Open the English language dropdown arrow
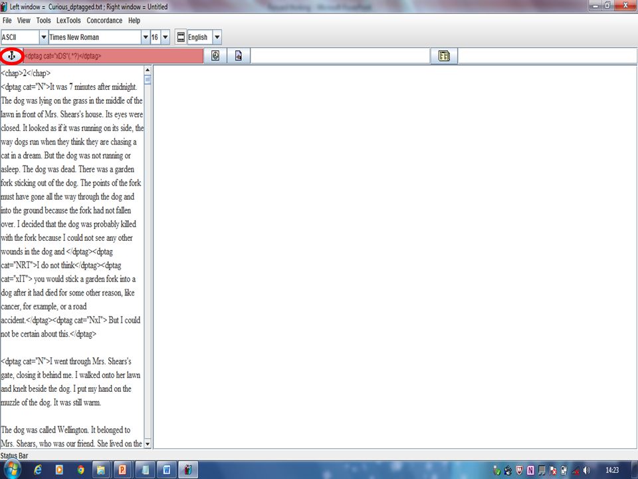This screenshot has height=479, width=638. point(217,37)
